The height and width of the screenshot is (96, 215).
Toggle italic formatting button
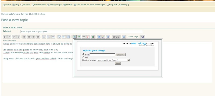[x=9, y=37]
